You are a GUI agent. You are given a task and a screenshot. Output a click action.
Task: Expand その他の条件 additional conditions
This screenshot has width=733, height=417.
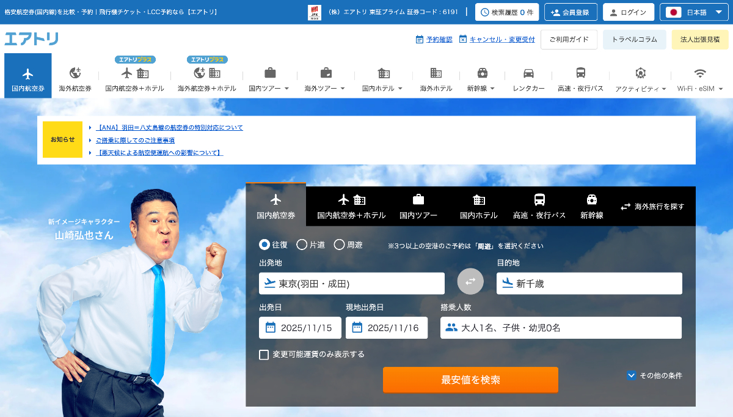click(631, 375)
